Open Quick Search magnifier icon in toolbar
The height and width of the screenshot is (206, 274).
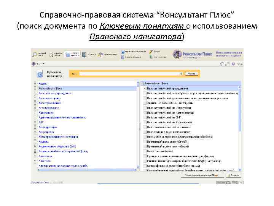tap(35, 55)
